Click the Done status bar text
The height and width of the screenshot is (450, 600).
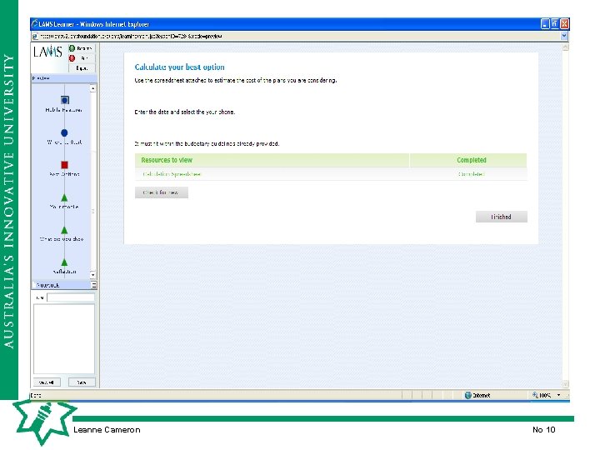pos(36,395)
